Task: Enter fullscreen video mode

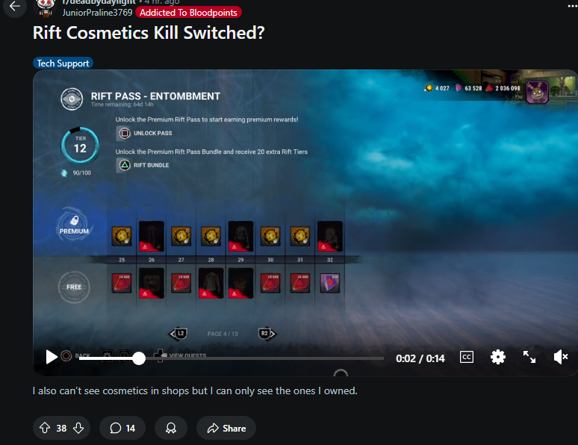Action: (529, 357)
